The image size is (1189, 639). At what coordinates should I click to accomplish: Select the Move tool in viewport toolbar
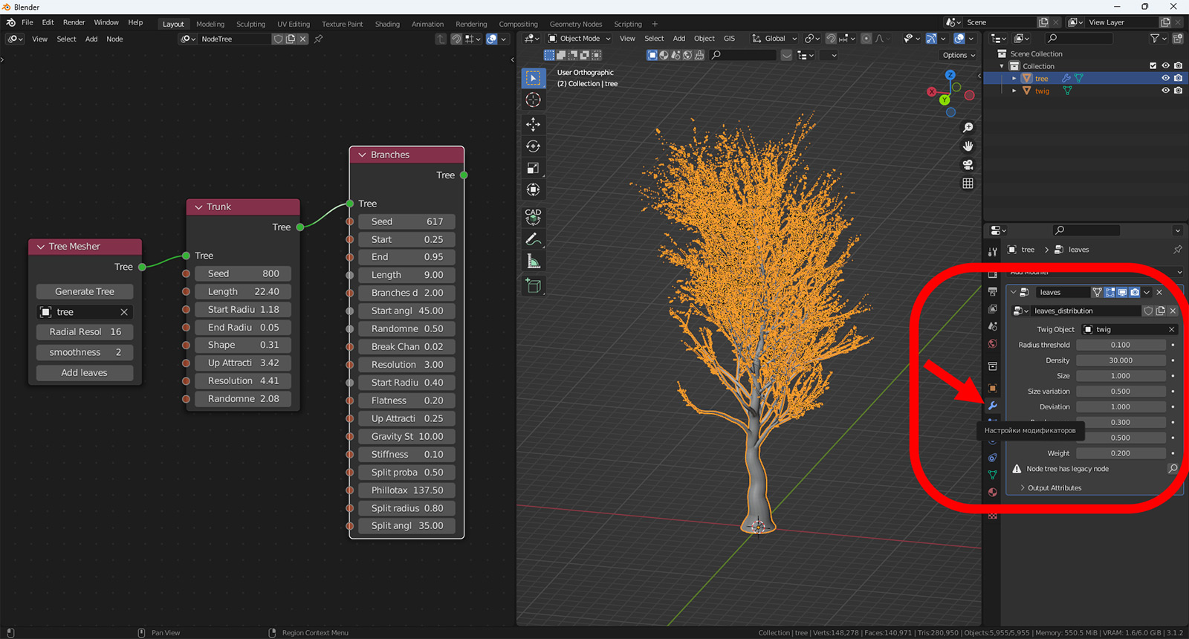(x=533, y=124)
